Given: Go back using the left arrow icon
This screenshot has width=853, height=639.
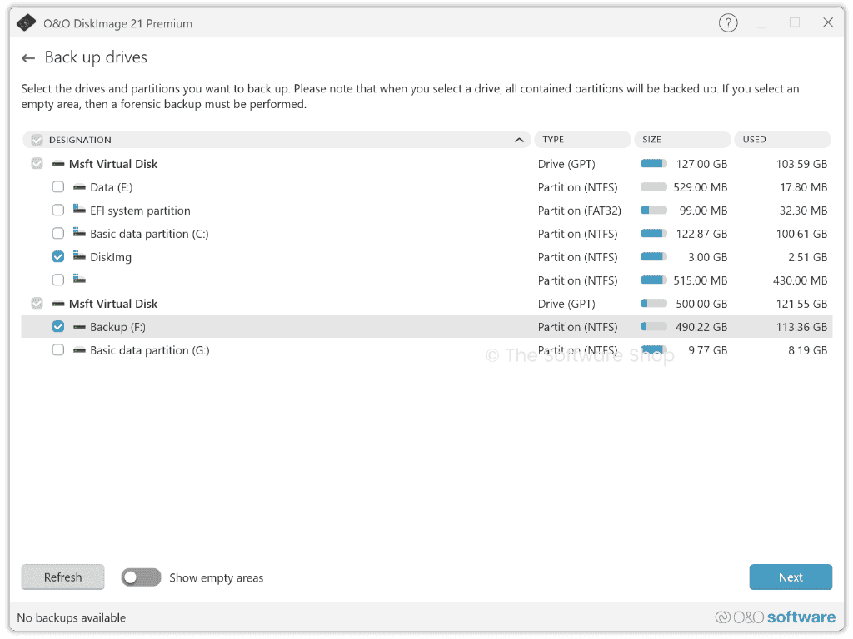Looking at the screenshot, I should pos(28,58).
